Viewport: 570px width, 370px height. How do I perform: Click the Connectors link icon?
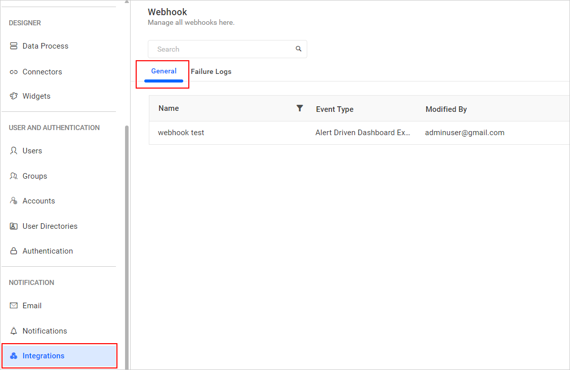pos(13,71)
